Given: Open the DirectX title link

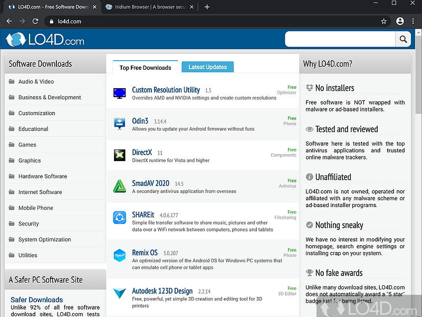Looking at the screenshot, I should (x=142, y=152).
